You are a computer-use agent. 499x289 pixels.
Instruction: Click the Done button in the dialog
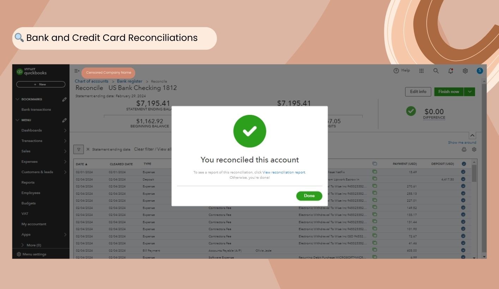(309, 196)
